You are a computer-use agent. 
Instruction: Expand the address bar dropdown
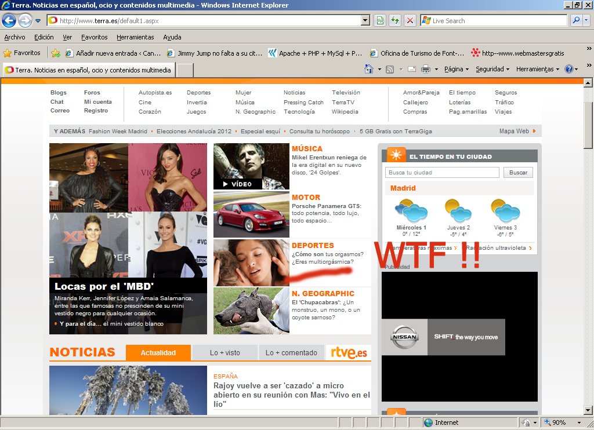365,20
